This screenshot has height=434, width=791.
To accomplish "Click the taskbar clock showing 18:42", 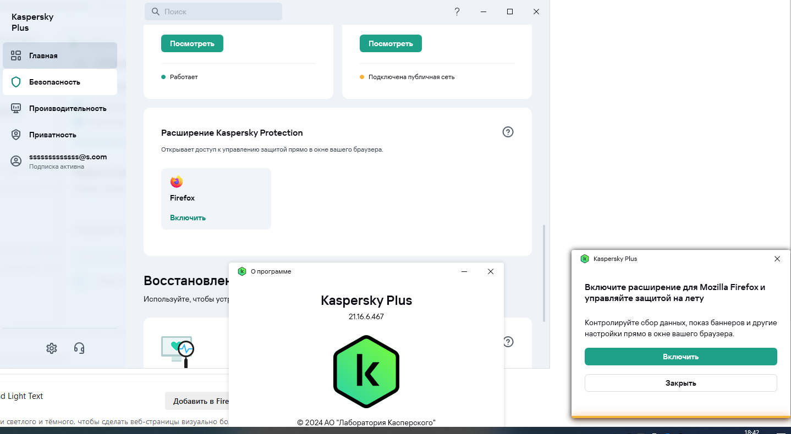I will [751, 432].
